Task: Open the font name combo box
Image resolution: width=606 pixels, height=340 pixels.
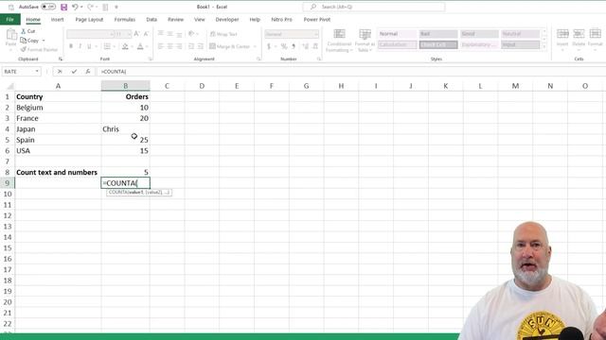Action: (x=90, y=34)
